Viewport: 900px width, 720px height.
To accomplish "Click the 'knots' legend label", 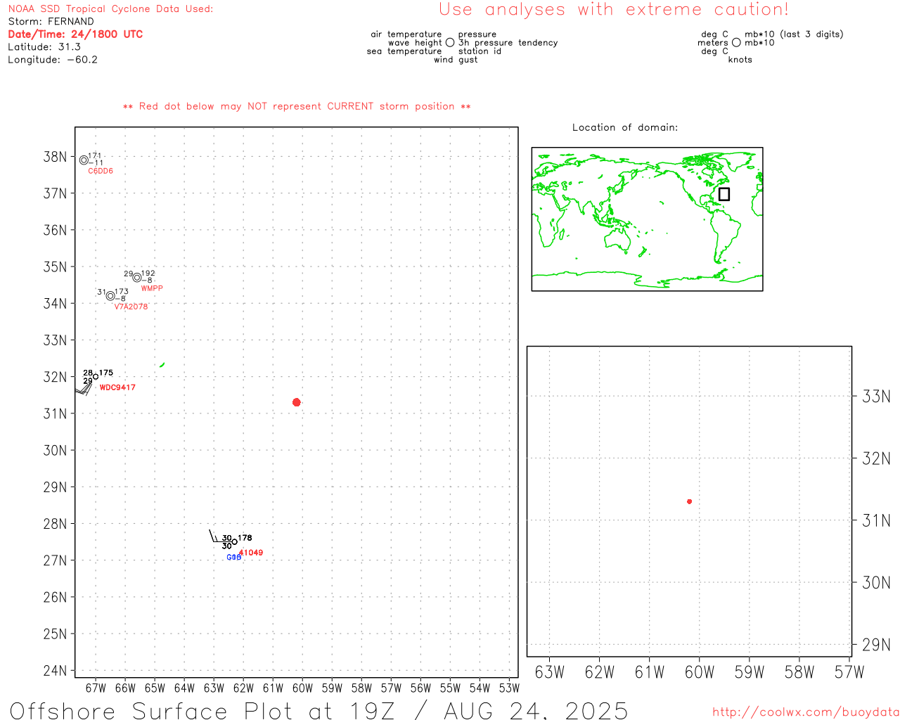I will pos(740,60).
